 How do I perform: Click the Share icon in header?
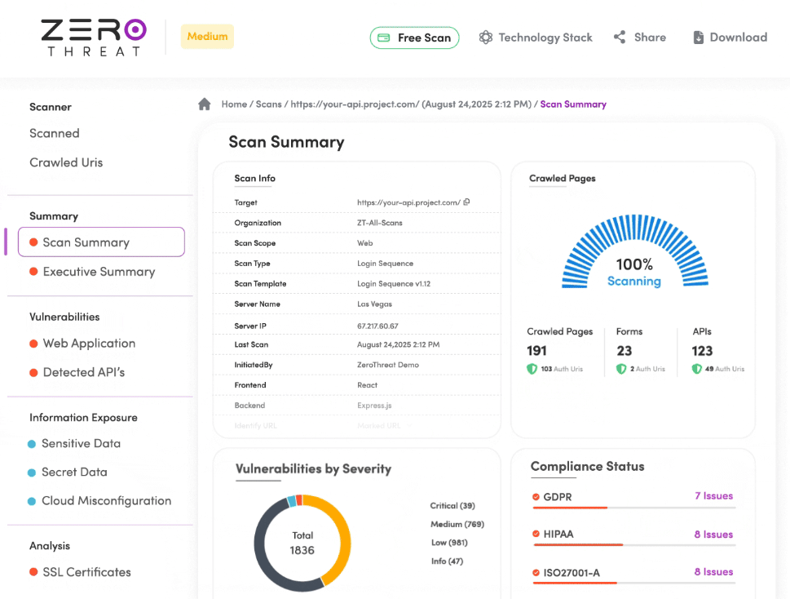(x=620, y=38)
